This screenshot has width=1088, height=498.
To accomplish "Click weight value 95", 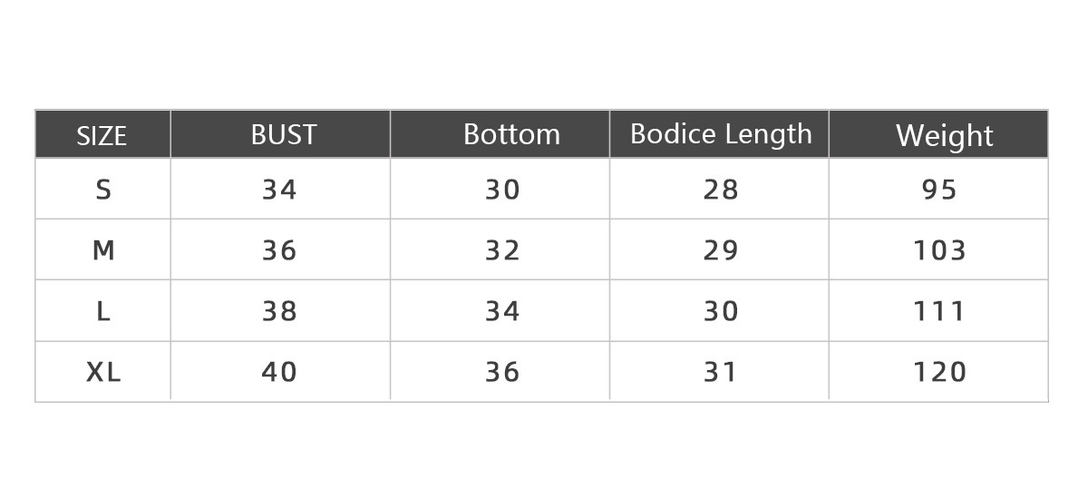I will click(939, 190).
